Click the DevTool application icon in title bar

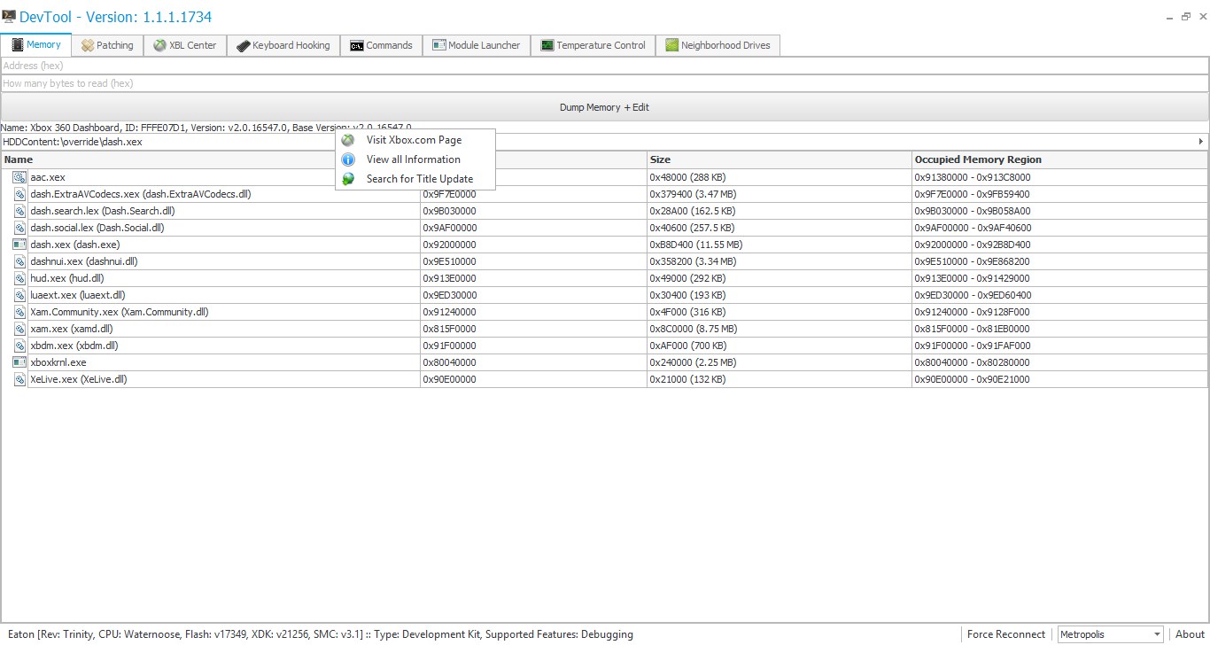tap(9, 17)
